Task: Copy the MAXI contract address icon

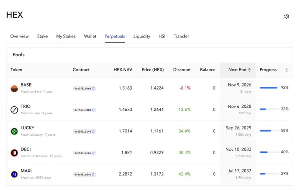Action: click(x=93, y=175)
